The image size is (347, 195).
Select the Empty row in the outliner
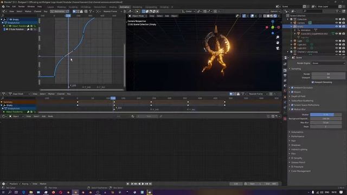(314, 27)
